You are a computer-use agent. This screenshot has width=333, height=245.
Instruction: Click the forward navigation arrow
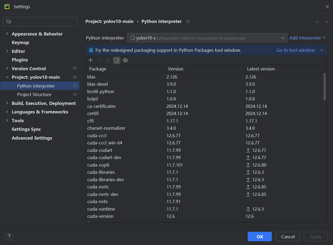[326, 22]
